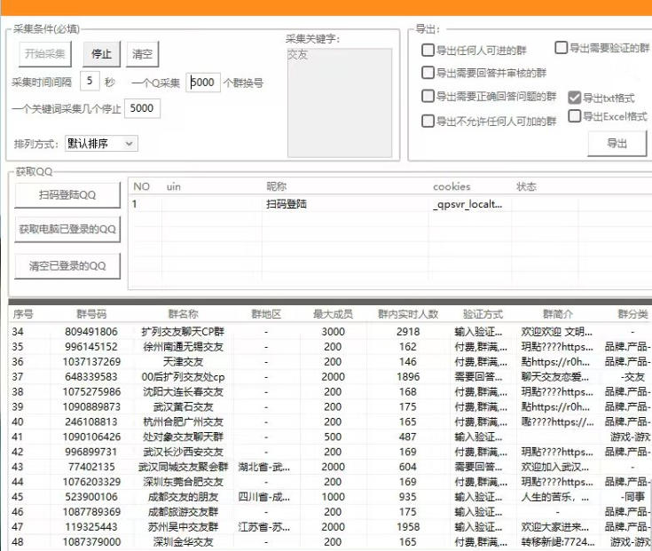Sort by 验证方式 column header
This screenshot has height=551, width=652.
coord(483,314)
